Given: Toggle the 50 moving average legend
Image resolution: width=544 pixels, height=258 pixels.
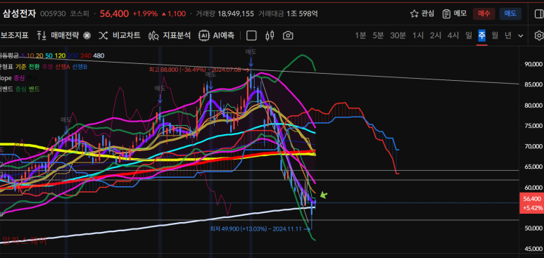Looking at the screenshot, I should [49, 56].
